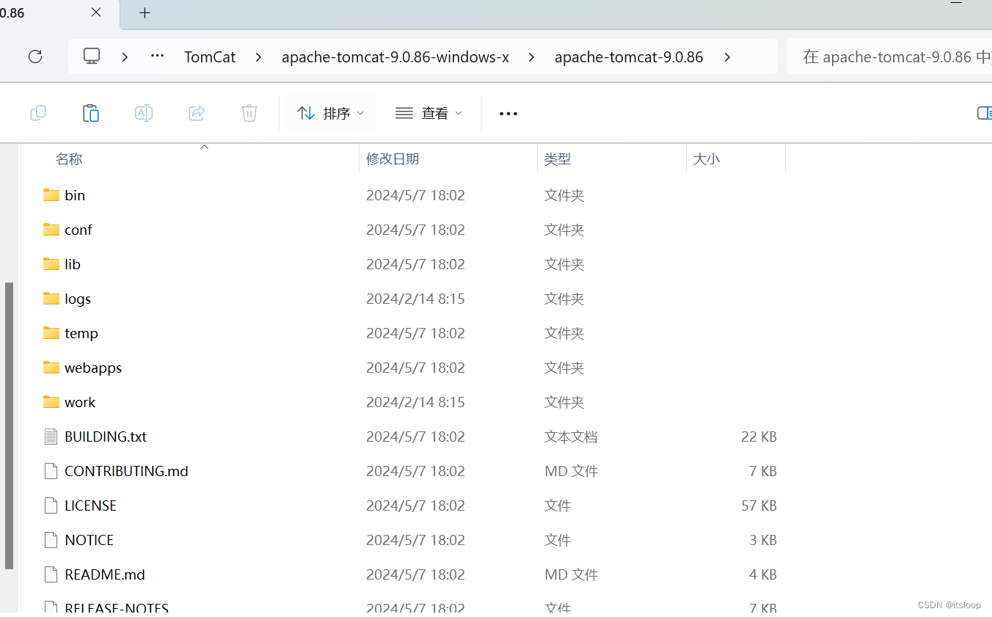Open the 查看 view dropdown

(x=428, y=113)
